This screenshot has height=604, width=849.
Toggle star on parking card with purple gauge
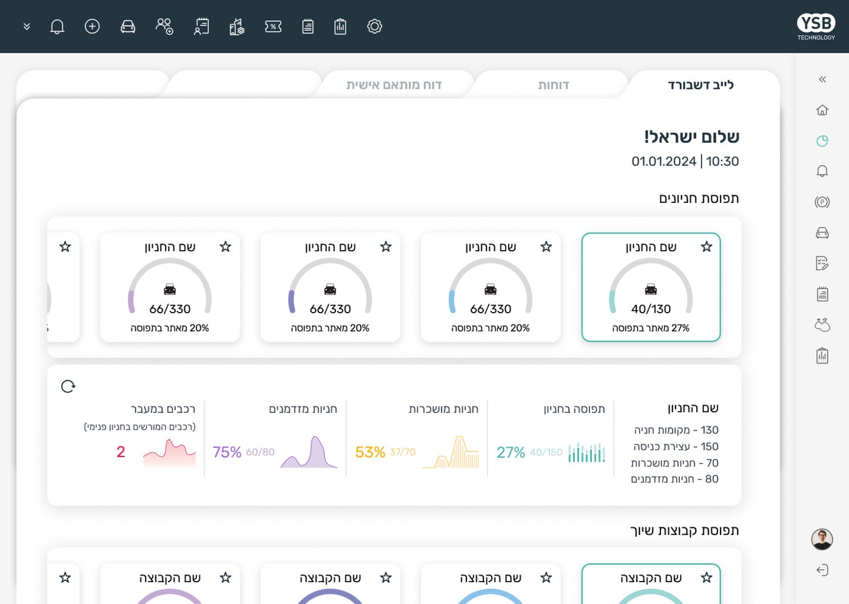[226, 246]
